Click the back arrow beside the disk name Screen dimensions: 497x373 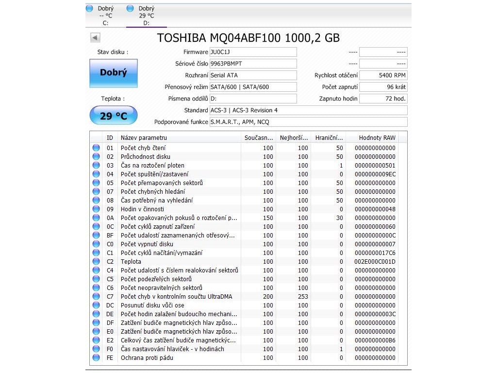95,38
